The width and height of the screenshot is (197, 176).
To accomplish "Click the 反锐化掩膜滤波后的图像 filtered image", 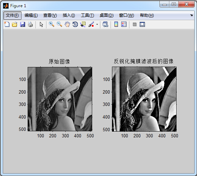I will [144, 99].
